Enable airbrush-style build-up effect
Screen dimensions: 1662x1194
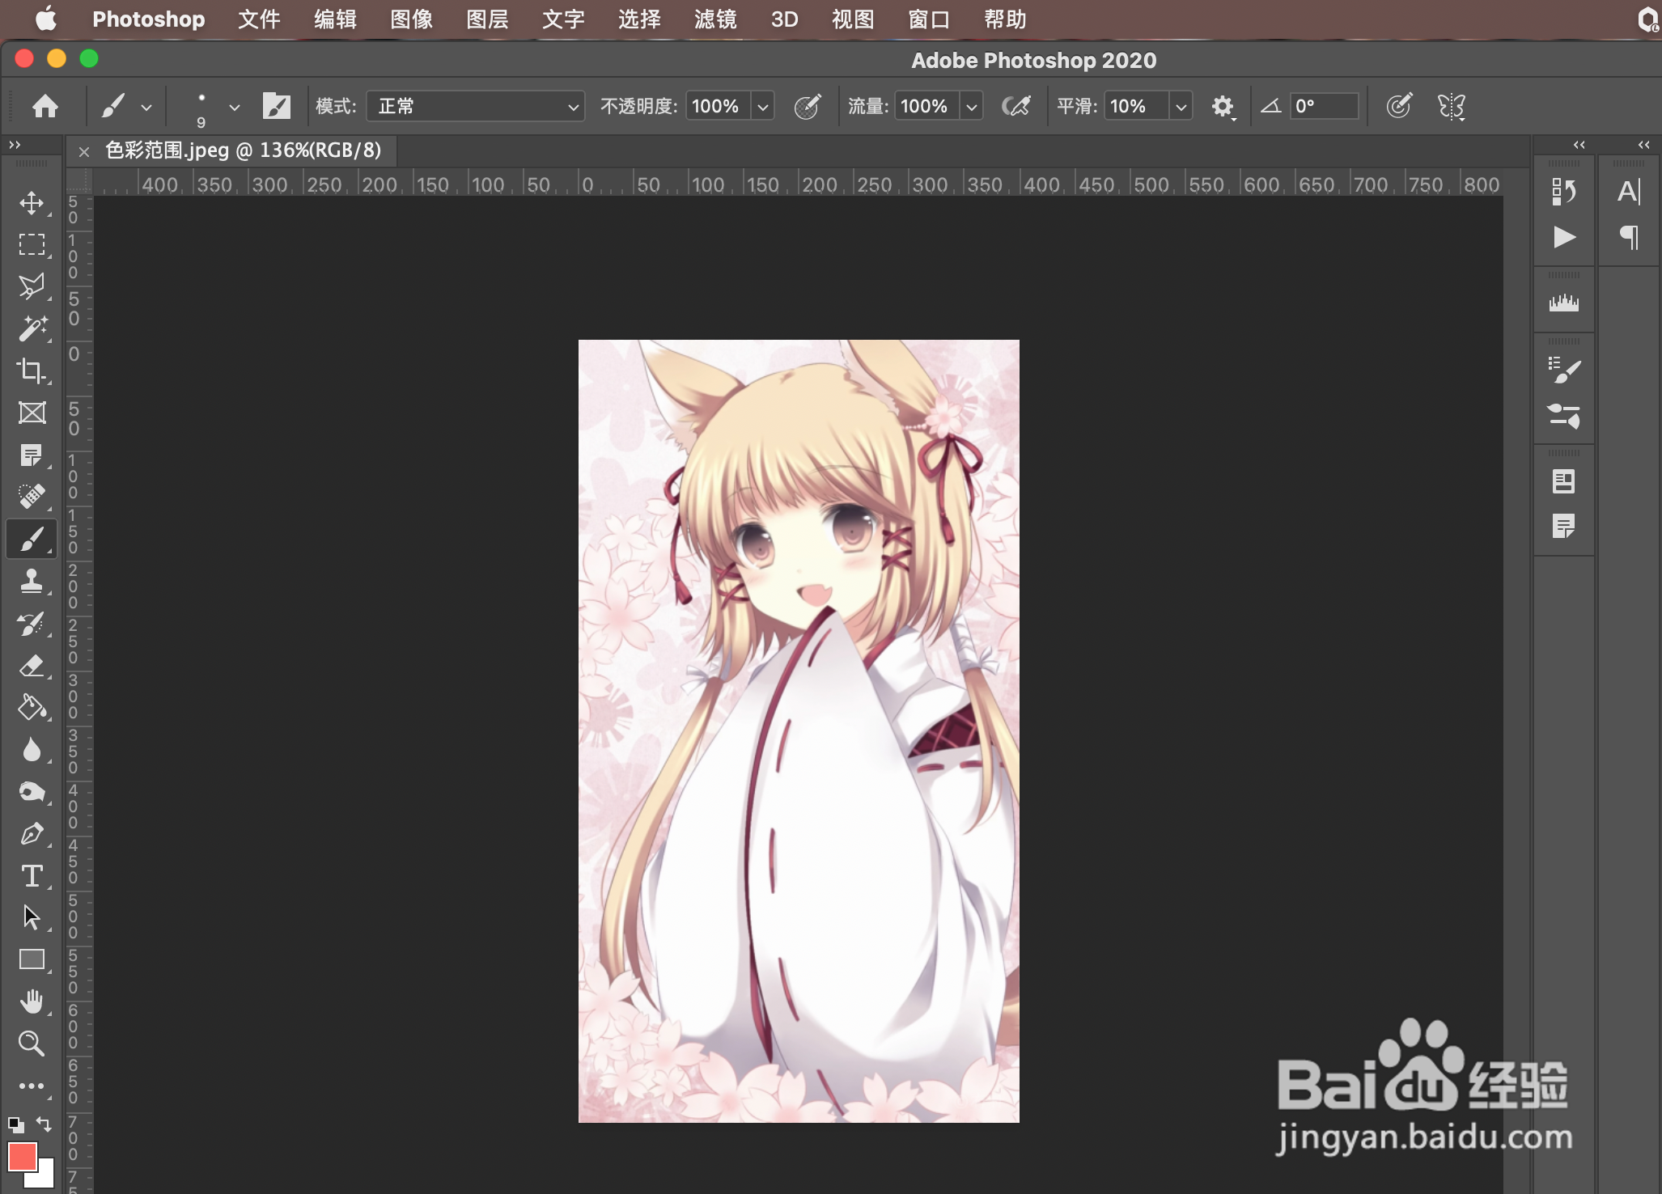[1016, 106]
